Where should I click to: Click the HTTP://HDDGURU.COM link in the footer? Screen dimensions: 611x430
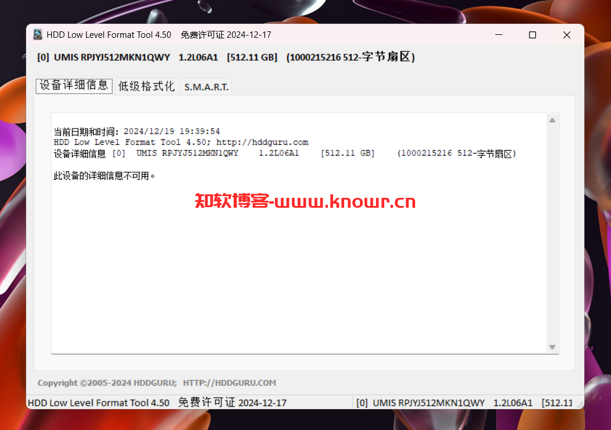point(230,383)
